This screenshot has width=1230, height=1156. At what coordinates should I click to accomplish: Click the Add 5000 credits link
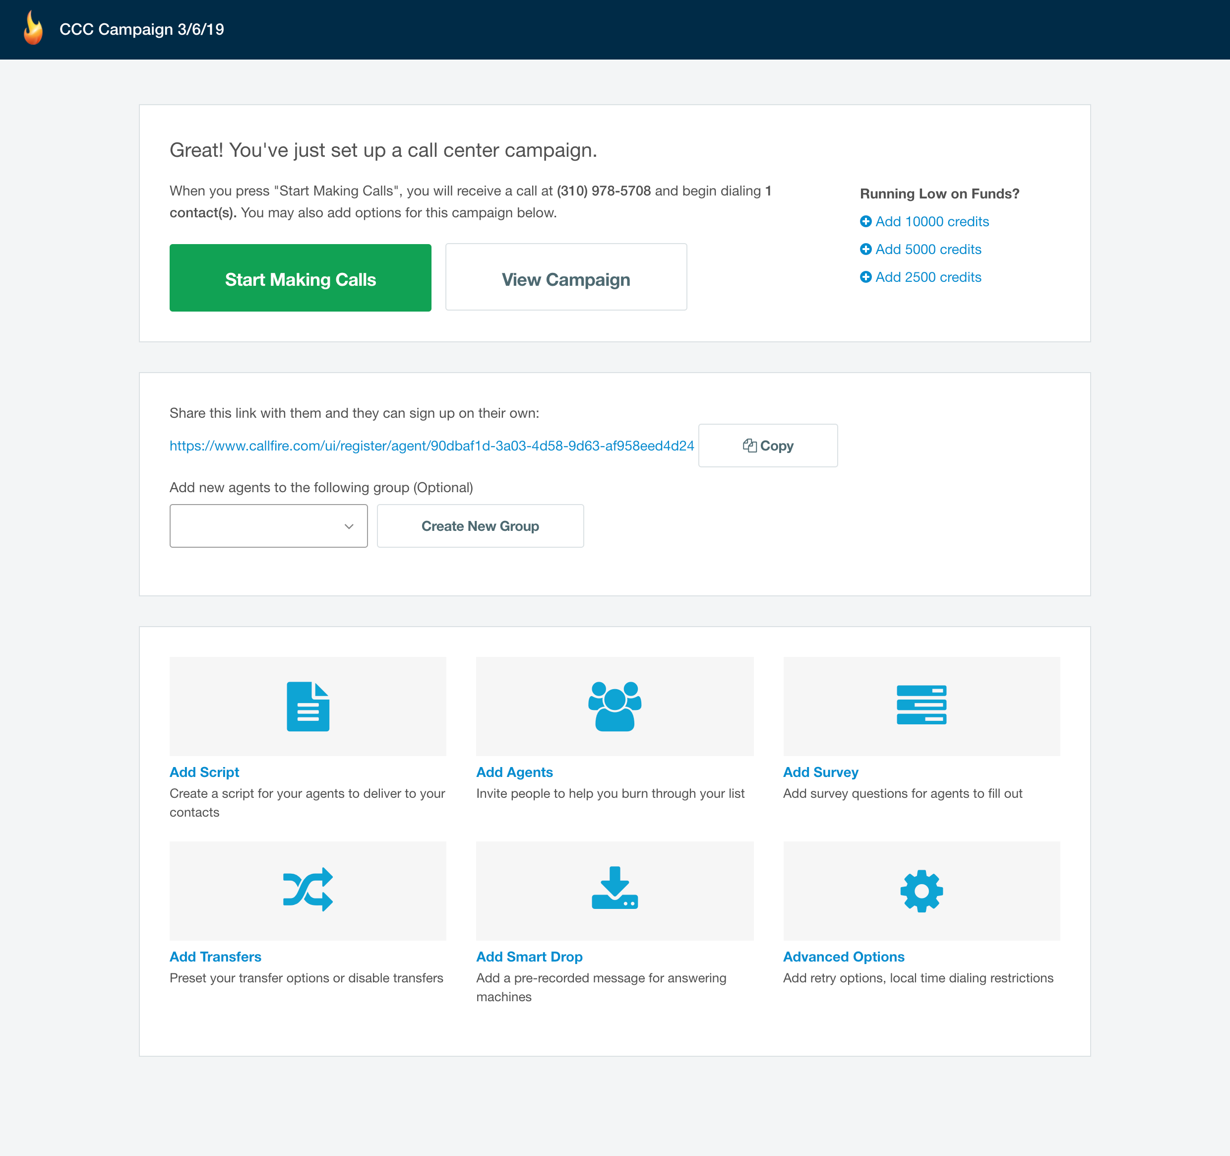coord(927,250)
